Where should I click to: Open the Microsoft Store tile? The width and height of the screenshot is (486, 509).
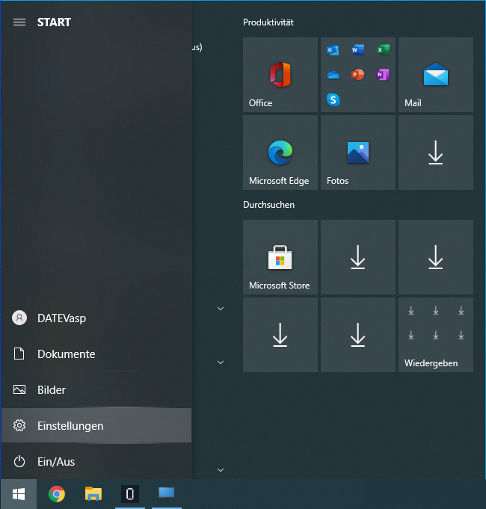point(280,257)
